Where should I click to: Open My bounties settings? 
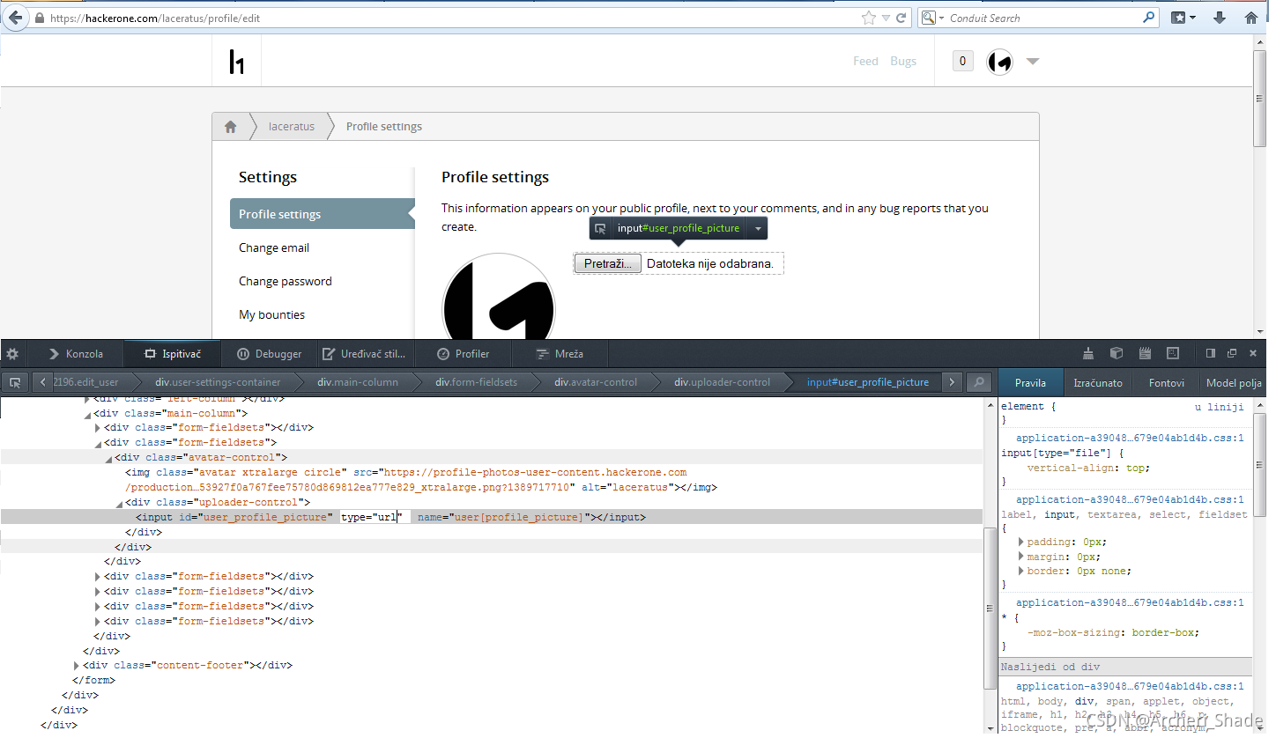pyautogui.click(x=272, y=314)
